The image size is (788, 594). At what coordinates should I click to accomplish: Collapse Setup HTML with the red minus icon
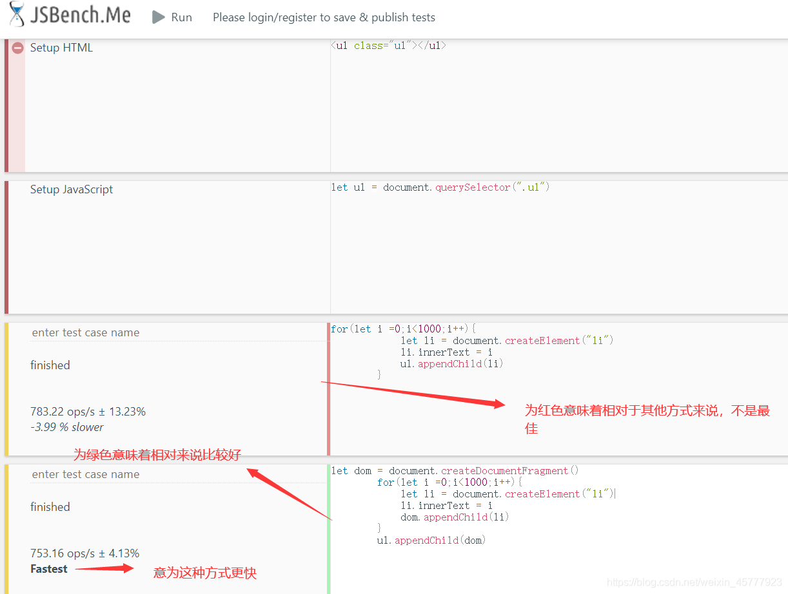pos(18,48)
